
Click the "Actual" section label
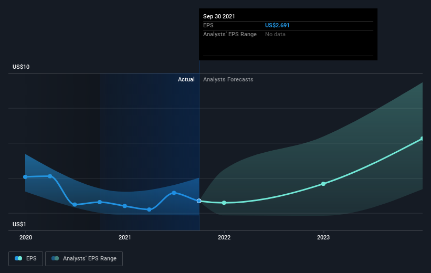(x=186, y=79)
